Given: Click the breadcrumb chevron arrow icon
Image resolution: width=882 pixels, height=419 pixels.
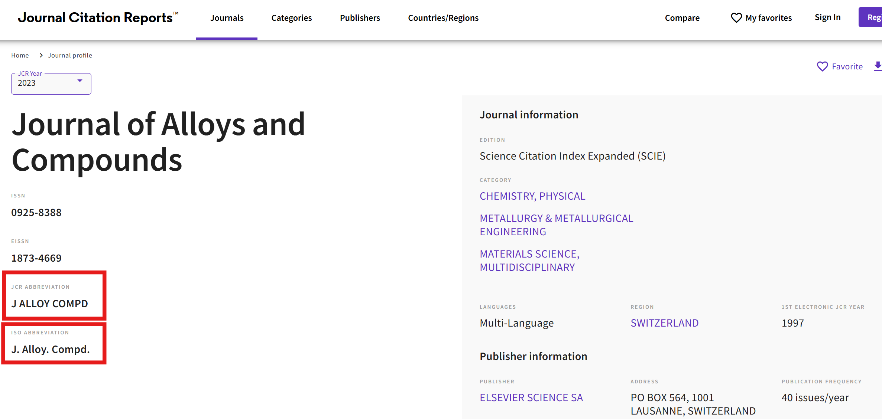Looking at the screenshot, I should click(41, 55).
